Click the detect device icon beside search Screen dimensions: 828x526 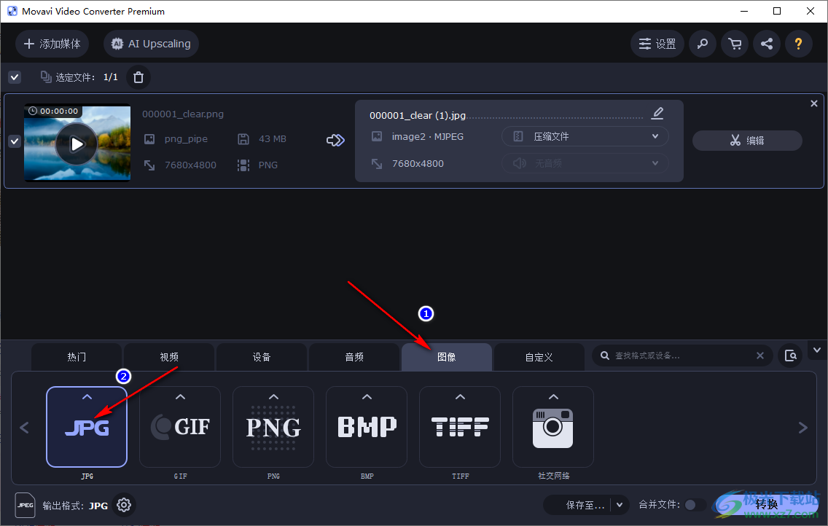coord(791,356)
